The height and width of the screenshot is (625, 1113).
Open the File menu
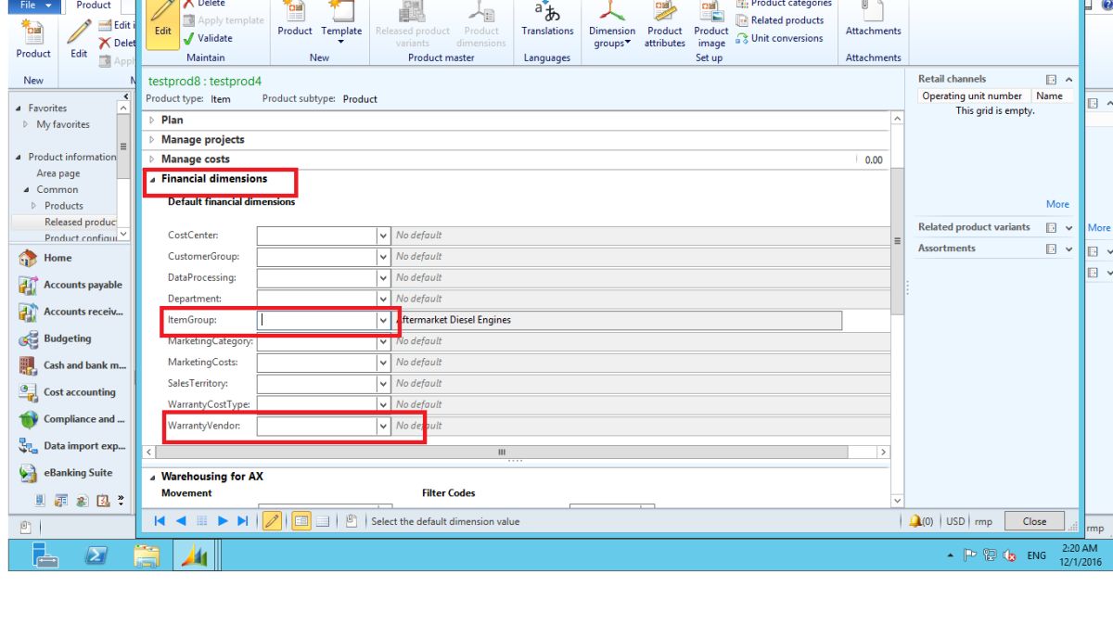[36, 6]
